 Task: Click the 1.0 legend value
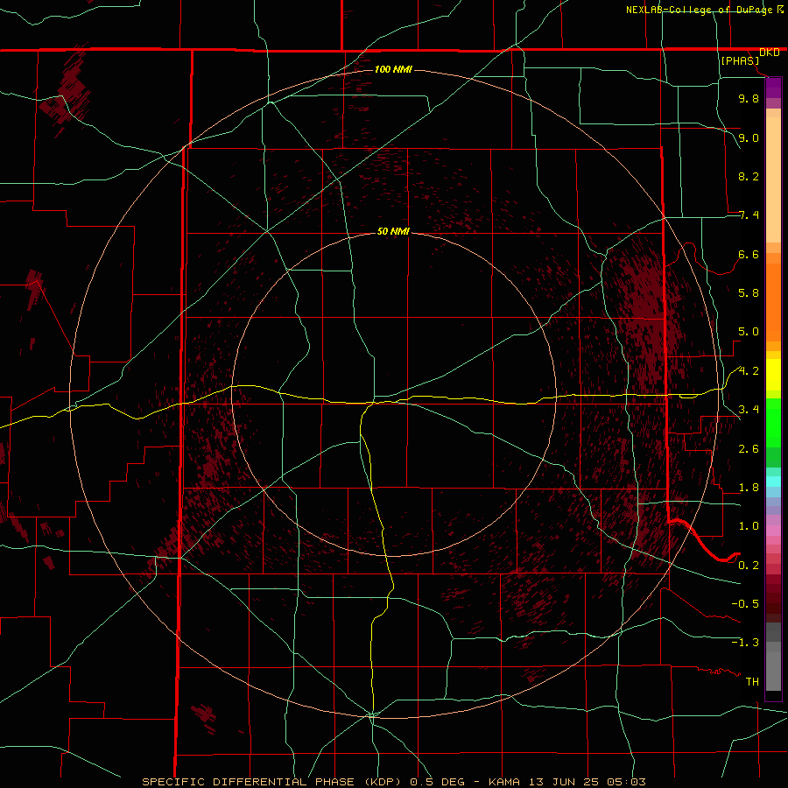tap(749, 526)
